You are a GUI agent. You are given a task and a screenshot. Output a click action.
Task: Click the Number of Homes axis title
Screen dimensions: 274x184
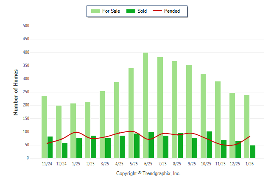(16, 92)
